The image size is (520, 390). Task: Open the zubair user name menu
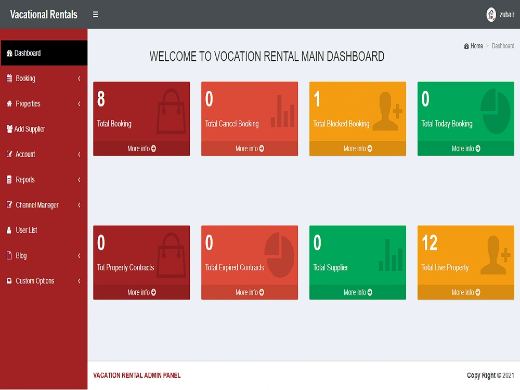(506, 15)
